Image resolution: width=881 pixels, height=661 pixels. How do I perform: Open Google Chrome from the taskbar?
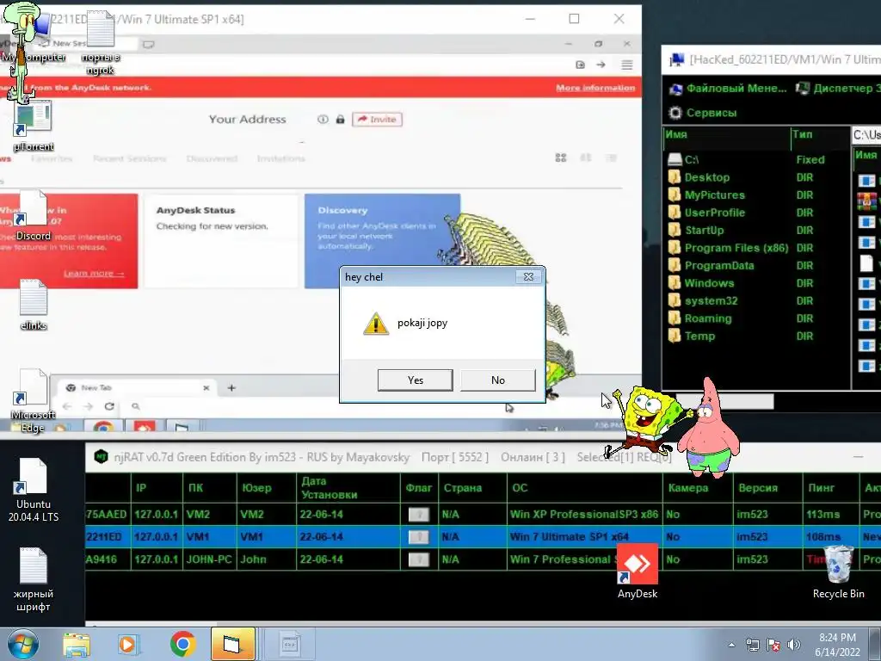pos(182,644)
